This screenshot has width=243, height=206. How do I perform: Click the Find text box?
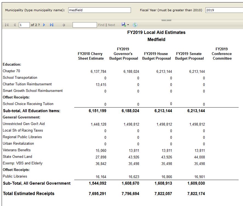click(85, 25)
